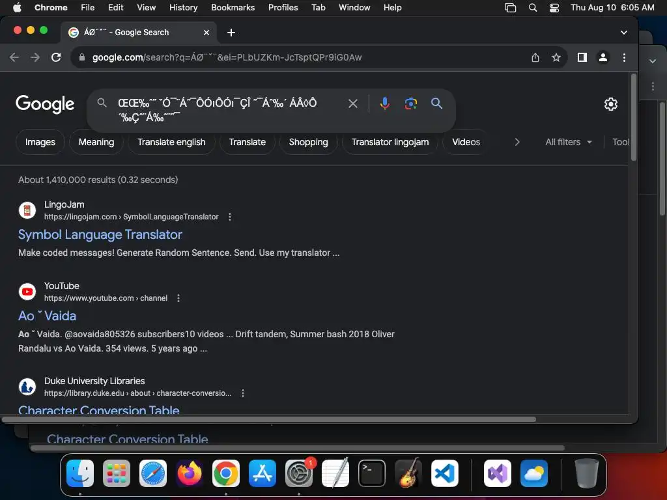
Task: Clear the search box text
Action: [352, 104]
